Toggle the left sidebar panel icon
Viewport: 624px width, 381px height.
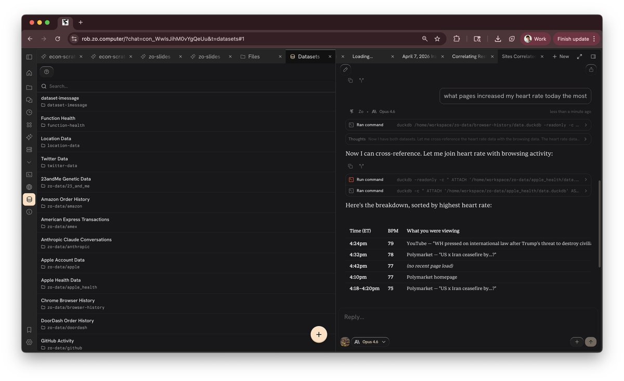point(29,57)
